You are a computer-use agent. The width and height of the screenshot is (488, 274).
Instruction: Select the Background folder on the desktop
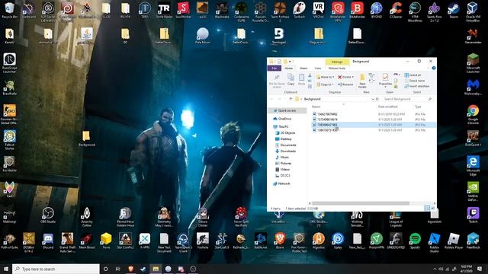86,139
